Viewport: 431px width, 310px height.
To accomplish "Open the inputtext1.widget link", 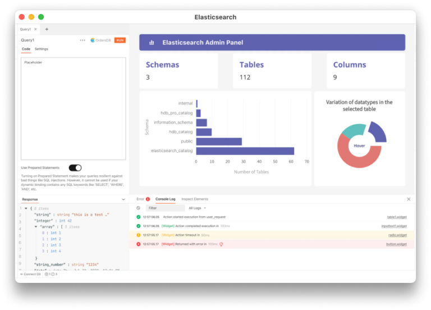I will point(394,226).
